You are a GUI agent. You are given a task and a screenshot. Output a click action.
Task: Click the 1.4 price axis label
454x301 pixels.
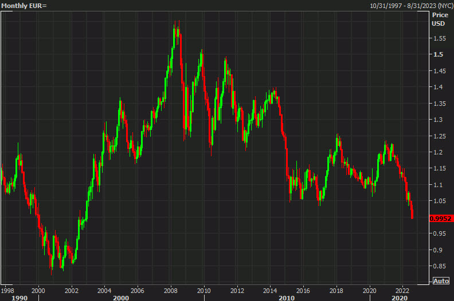pyautogui.click(x=438, y=87)
